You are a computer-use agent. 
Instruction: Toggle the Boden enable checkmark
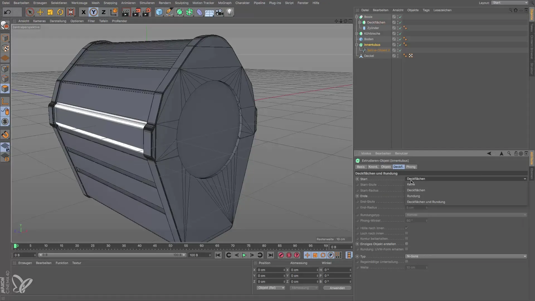pyautogui.click(x=400, y=39)
